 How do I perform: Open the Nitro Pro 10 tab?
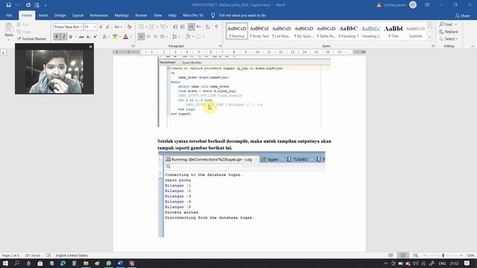(193, 15)
